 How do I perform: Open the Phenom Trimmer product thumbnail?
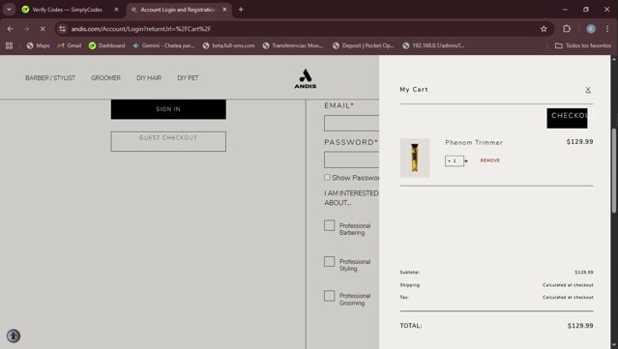(x=415, y=158)
